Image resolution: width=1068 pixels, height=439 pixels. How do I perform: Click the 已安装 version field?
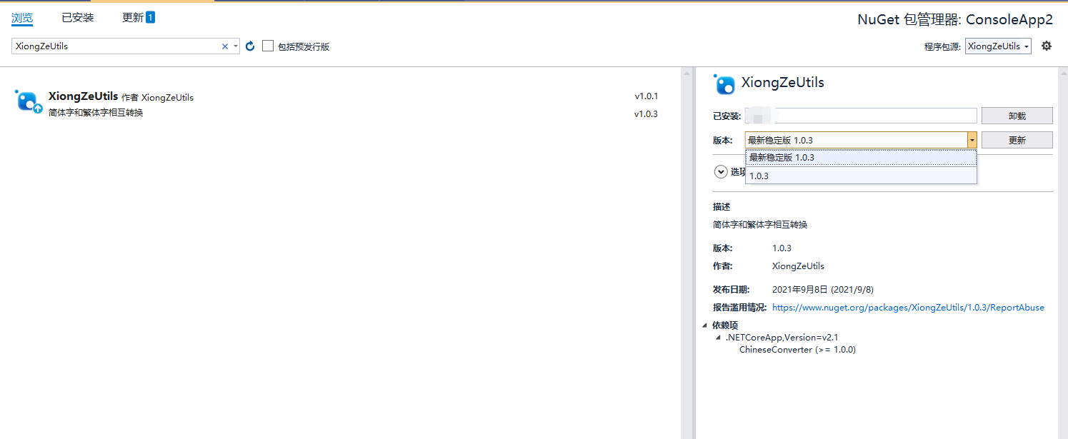pos(861,116)
